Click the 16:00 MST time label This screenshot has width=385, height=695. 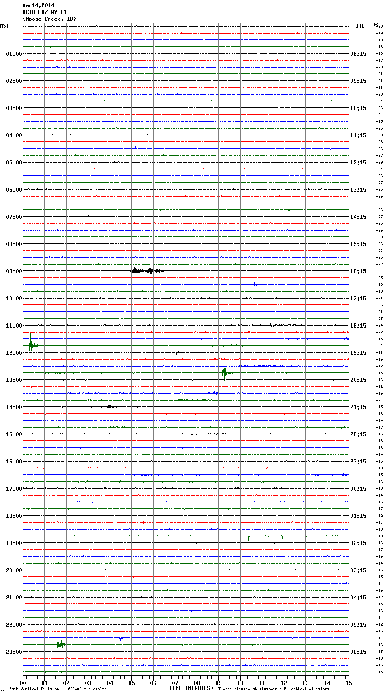click(14, 462)
